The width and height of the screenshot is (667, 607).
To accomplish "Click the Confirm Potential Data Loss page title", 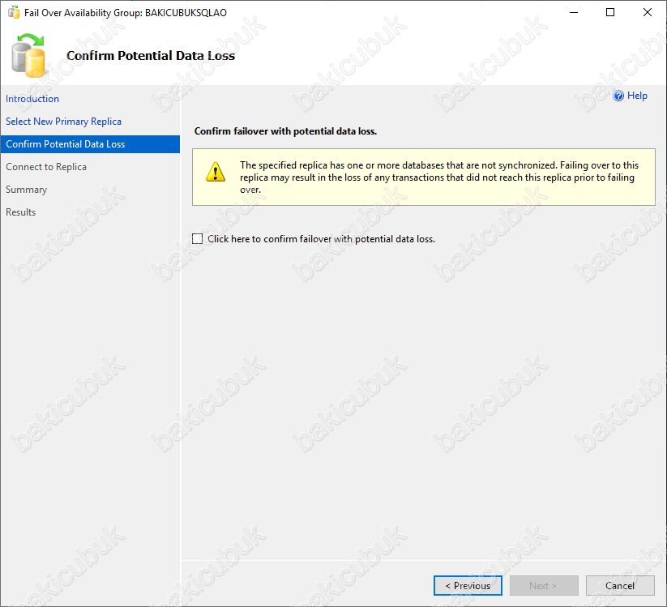I will click(151, 56).
